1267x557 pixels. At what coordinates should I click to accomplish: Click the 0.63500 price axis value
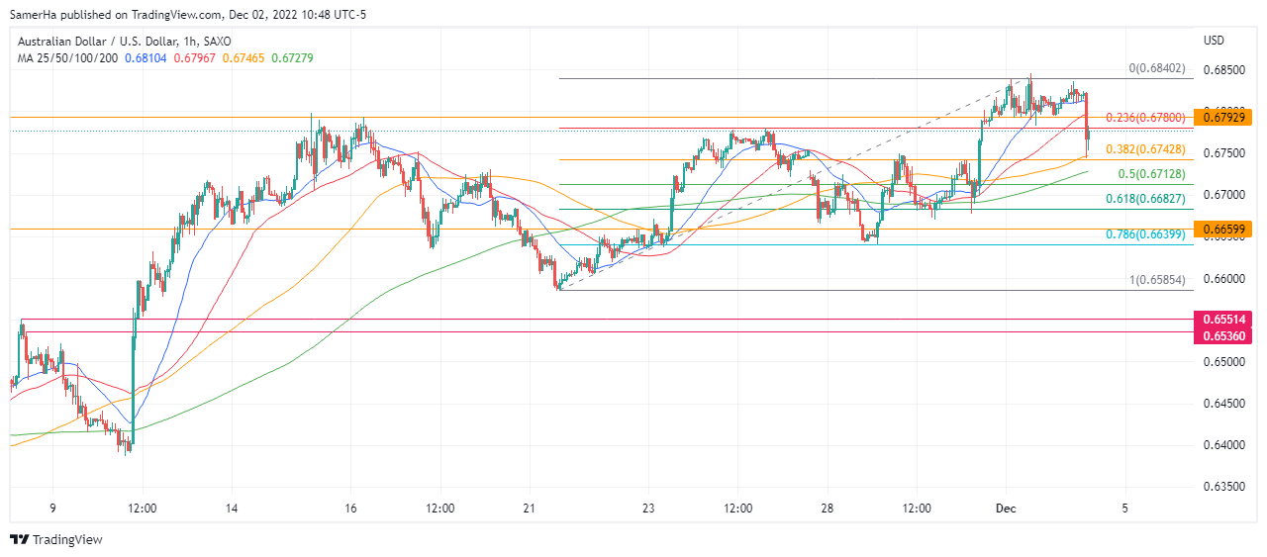pos(1223,487)
